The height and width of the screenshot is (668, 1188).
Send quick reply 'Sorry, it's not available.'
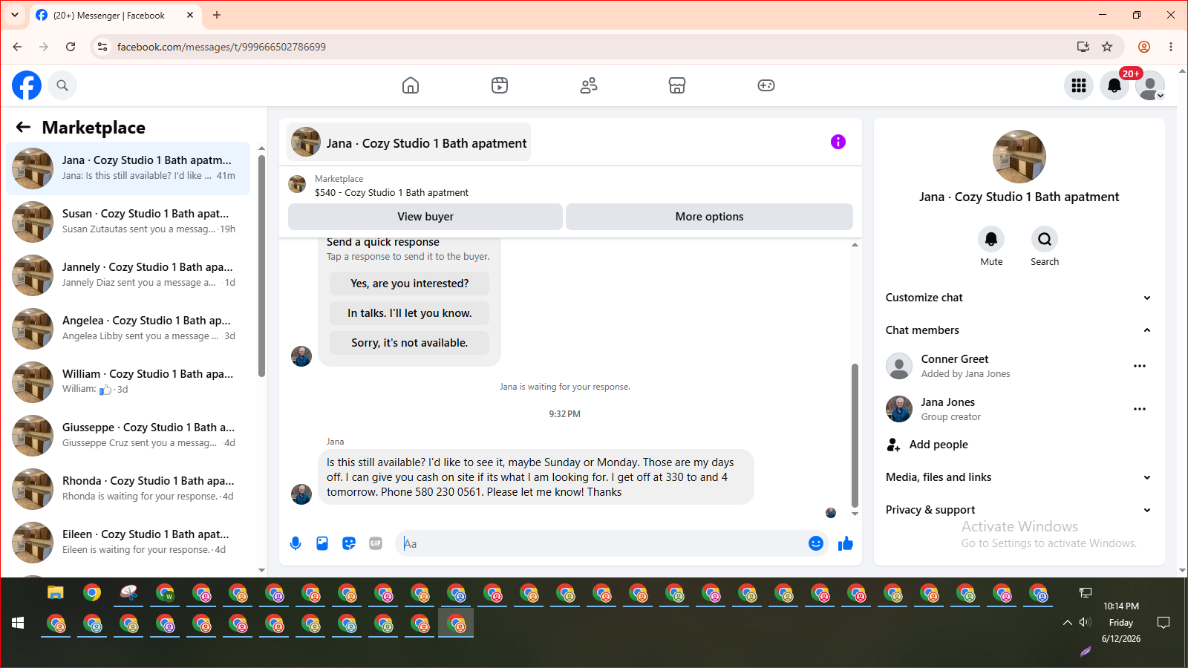coord(410,343)
